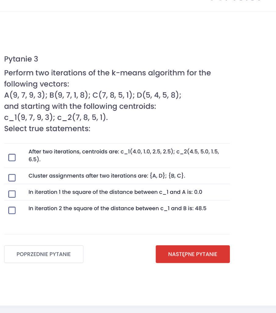Select the cluster assignments answer row

click(107, 176)
